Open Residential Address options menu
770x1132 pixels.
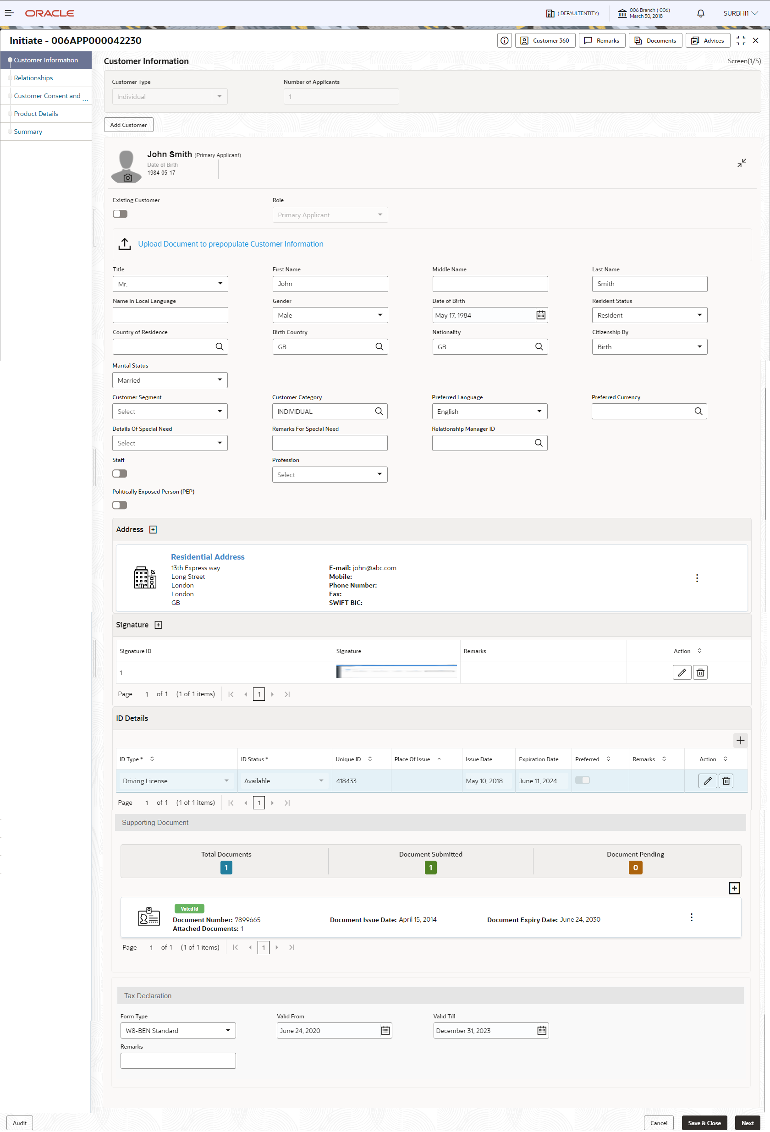coord(697,578)
